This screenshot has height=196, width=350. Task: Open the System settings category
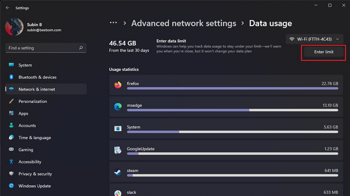[46, 65]
